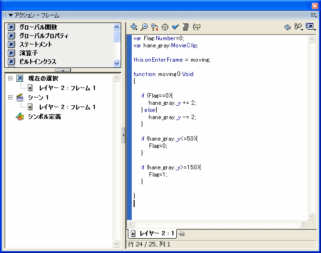321x253 pixels.
Task: Click the Replace tool icon
Action: [x=155, y=27]
